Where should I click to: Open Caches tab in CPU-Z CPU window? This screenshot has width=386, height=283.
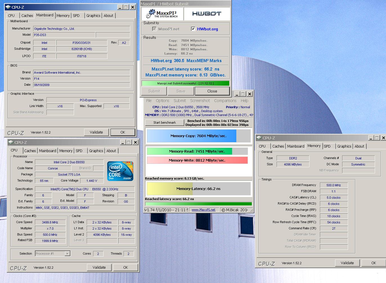coord(30,151)
